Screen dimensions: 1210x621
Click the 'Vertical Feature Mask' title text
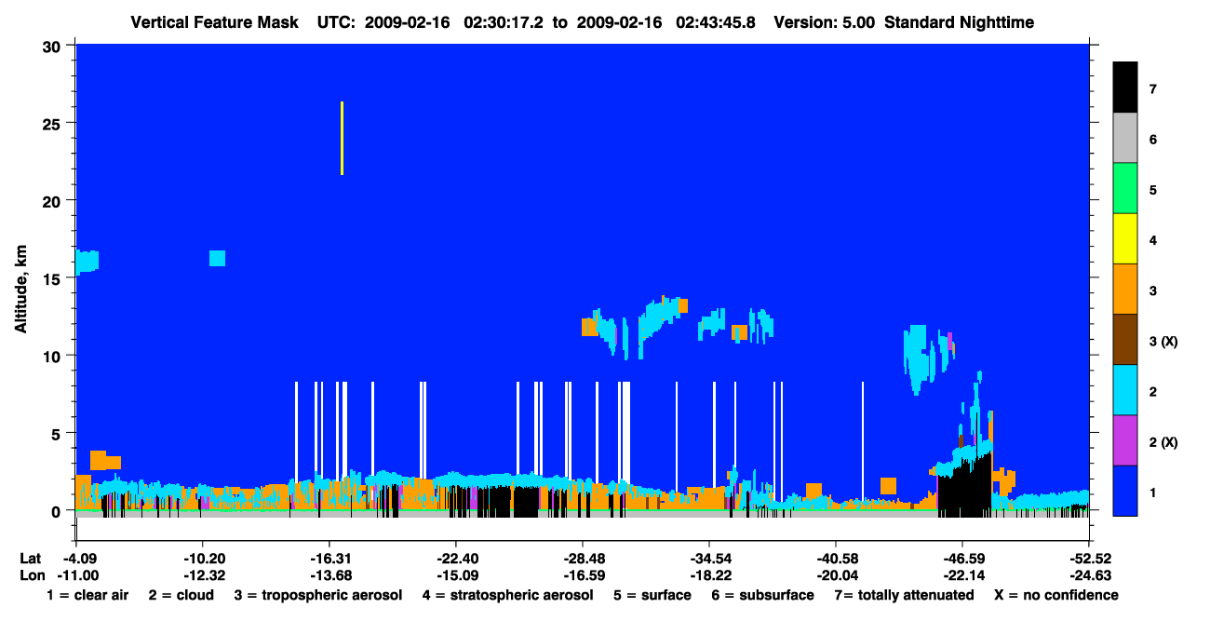point(215,22)
